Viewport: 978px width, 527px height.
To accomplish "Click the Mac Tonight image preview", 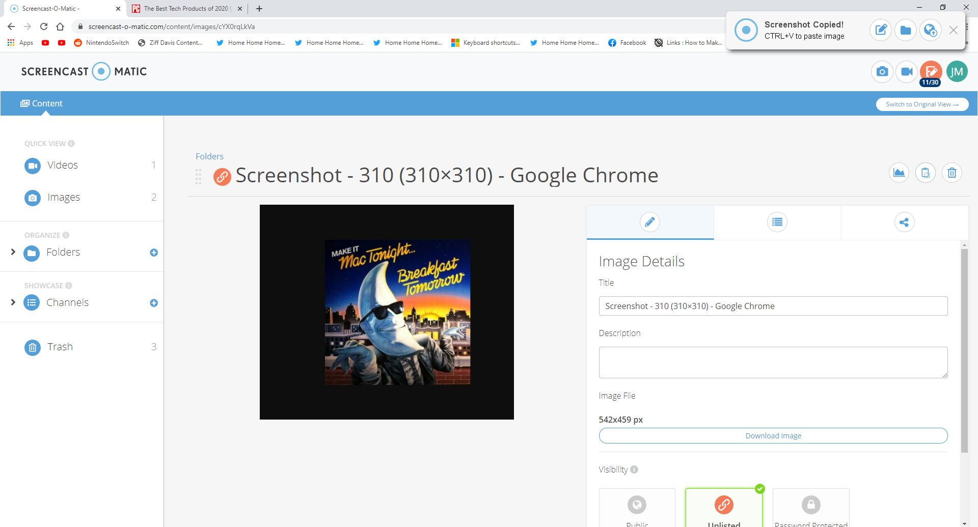I will pyautogui.click(x=387, y=312).
